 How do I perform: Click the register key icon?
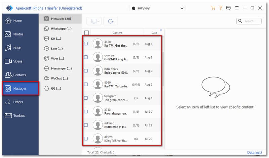(221, 8)
